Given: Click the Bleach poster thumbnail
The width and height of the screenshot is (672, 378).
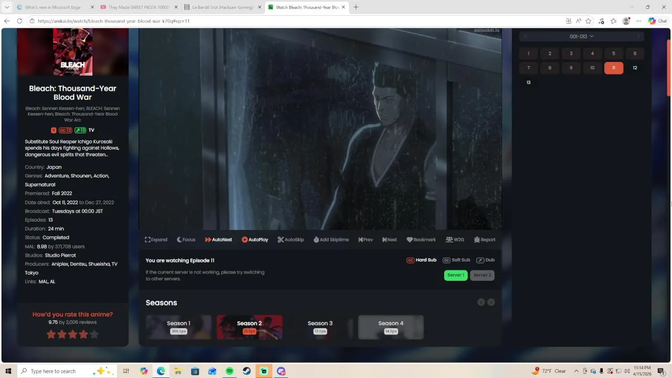Looking at the screenshot, I should [72, 52].
